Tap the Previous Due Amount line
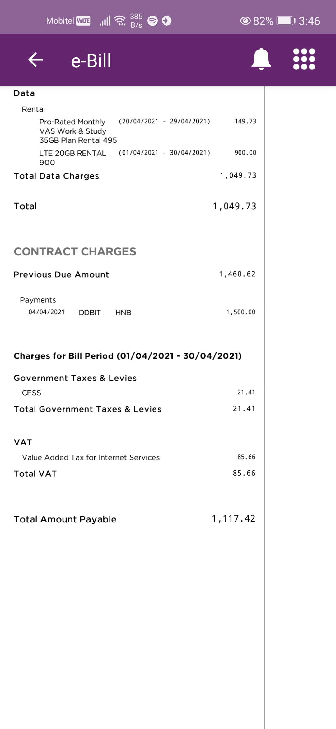336x729 pixels. pos(135,274)
